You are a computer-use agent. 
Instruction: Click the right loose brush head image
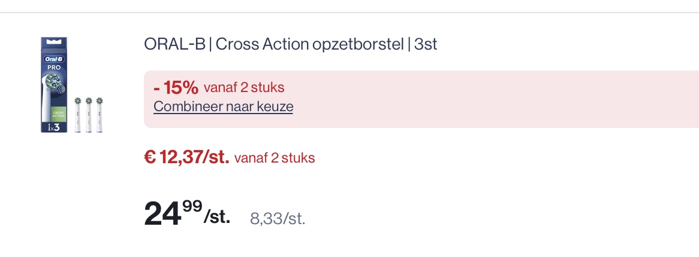pos(100,114)
